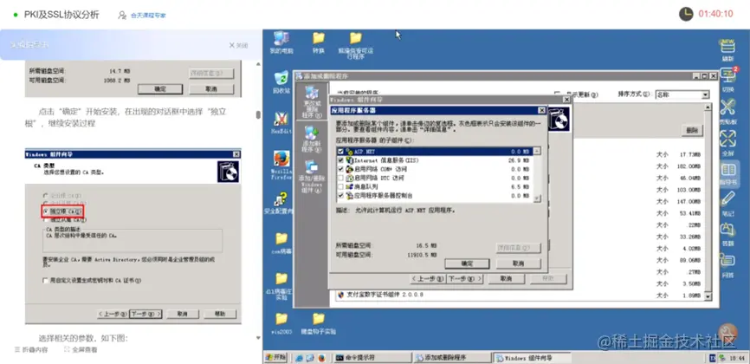Toggle the 指导书 guide book panel
Screen dimensions: 750x364
pyautogui.click(x=728, y=175)
